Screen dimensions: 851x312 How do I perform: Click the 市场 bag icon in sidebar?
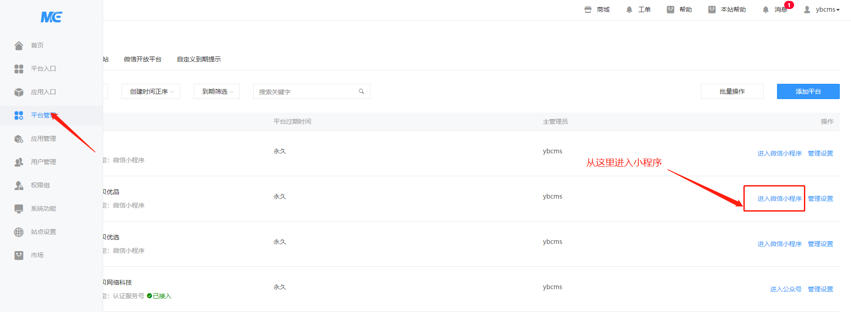(x=19, y=255)
